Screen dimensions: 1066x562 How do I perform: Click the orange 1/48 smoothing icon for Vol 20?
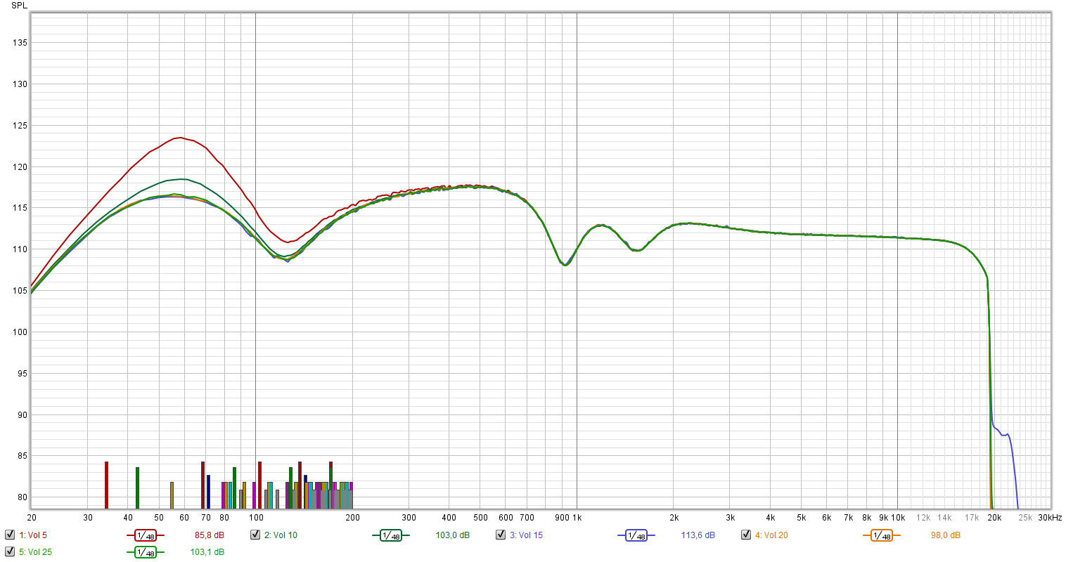(882, 536)
